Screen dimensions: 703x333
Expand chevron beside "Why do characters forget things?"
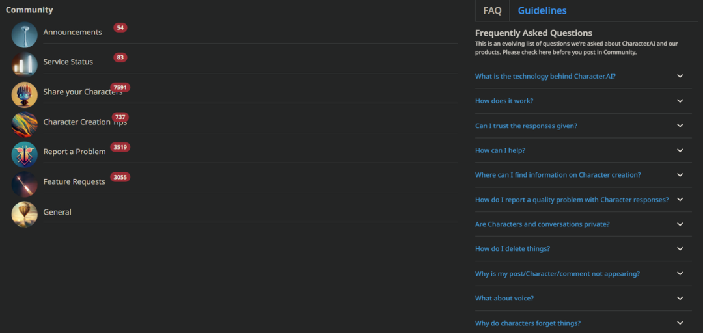pyautogui.click(x=680, y=323)
